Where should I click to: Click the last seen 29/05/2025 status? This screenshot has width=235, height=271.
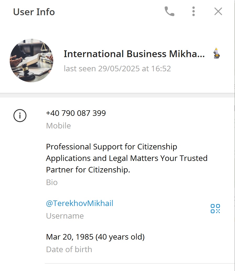pos(117,69)
